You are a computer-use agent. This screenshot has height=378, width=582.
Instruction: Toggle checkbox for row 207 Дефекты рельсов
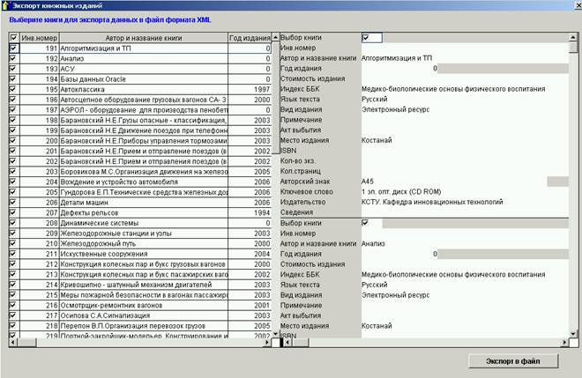(x=14, y=212)
